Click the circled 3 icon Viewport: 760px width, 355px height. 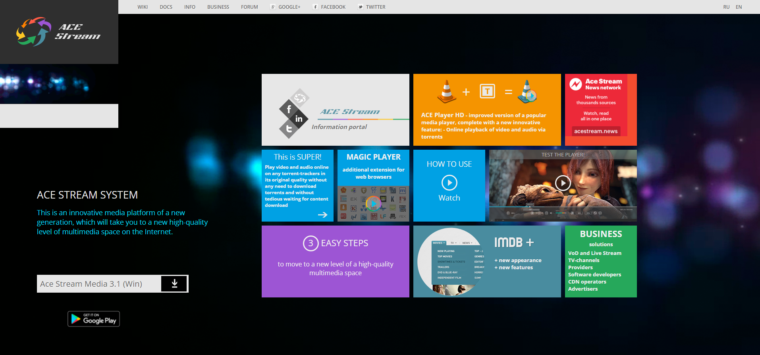[311, 243]
